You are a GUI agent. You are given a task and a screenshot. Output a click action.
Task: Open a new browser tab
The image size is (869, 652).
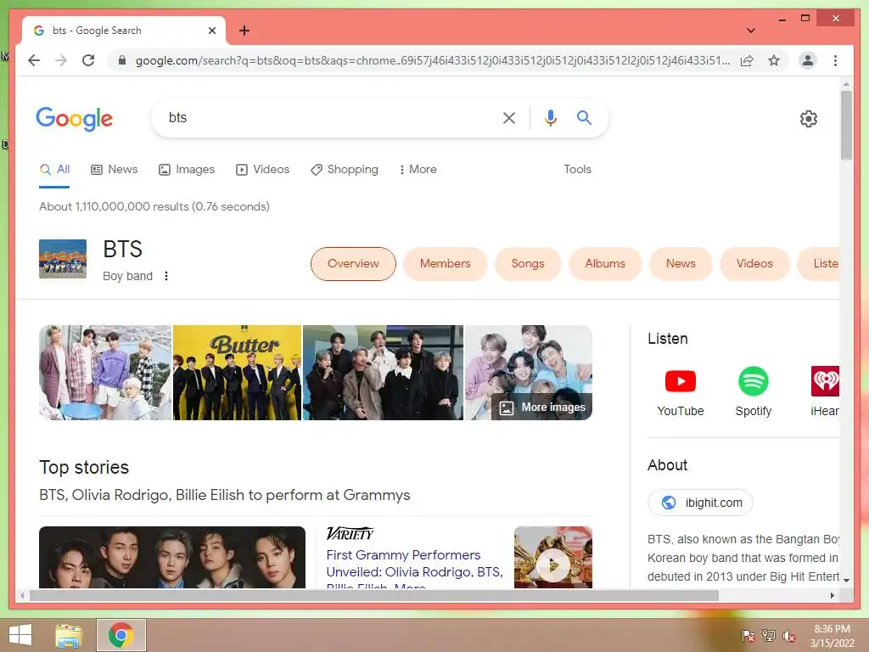(244, 31)
